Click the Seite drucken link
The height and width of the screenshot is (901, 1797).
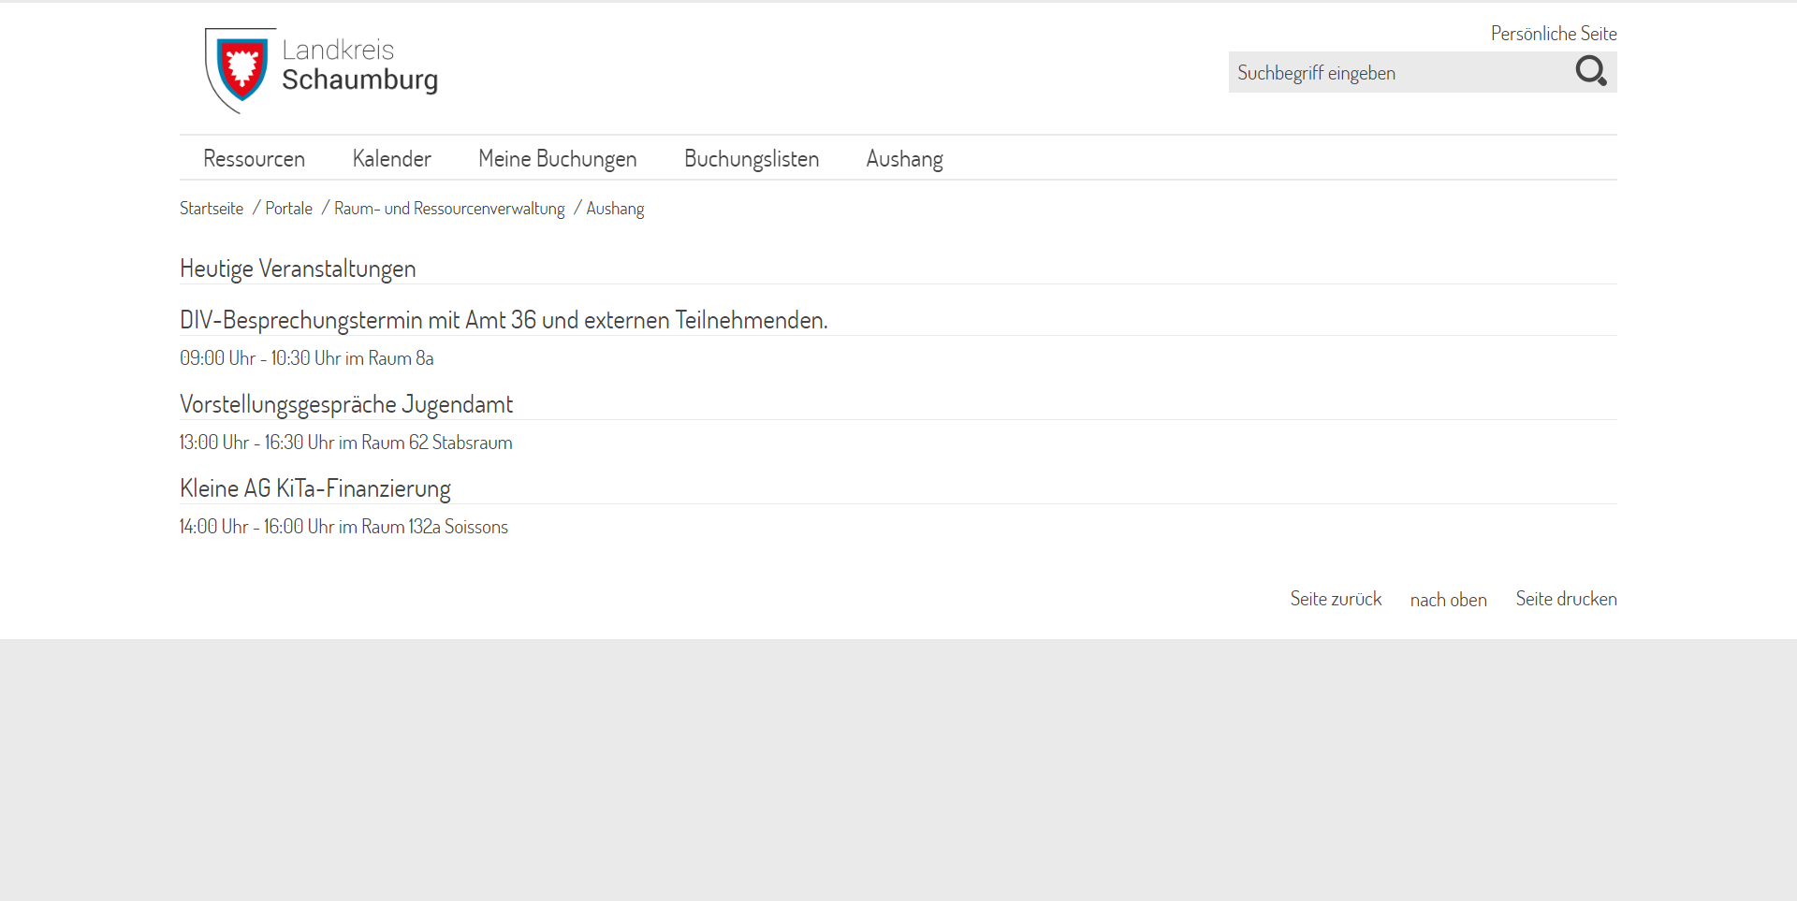[1566, 599]
